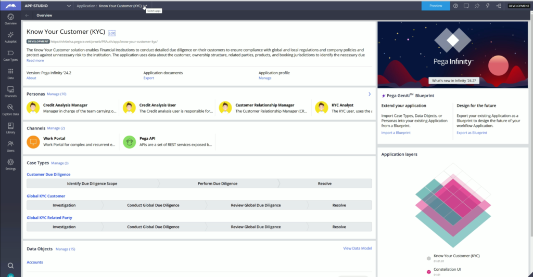533x277 pixels.
Task: Open Customer Due Diligence case type
Action: point(48,175)
